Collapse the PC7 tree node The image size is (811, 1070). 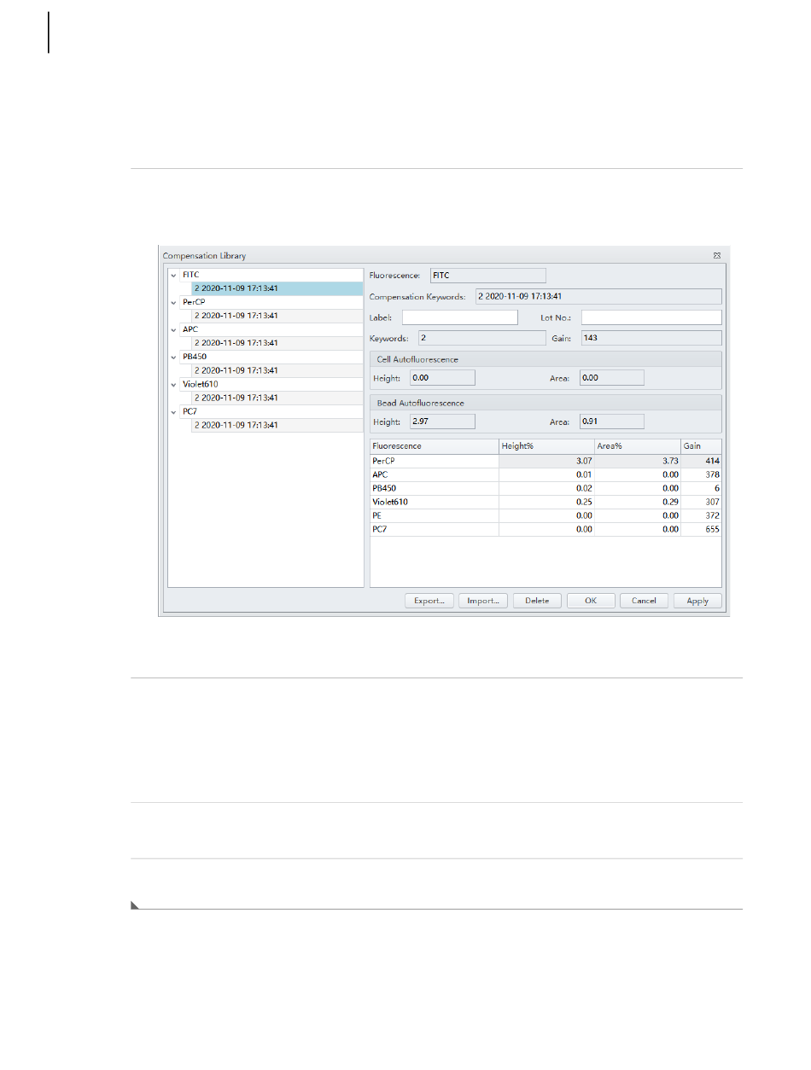(x=174, y=411)
